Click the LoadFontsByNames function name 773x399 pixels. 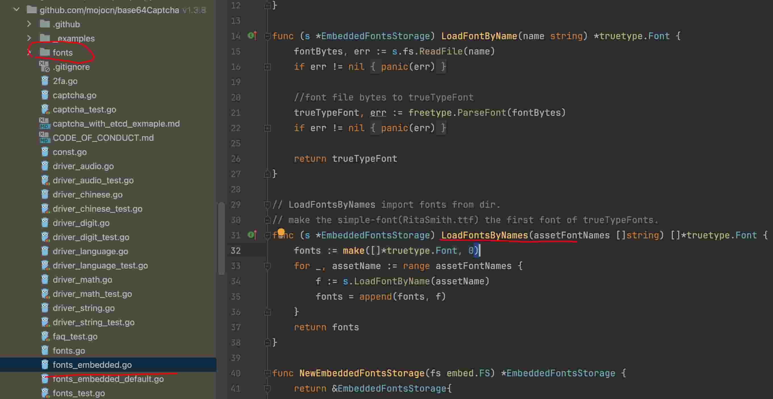click(x=484, y=235)
